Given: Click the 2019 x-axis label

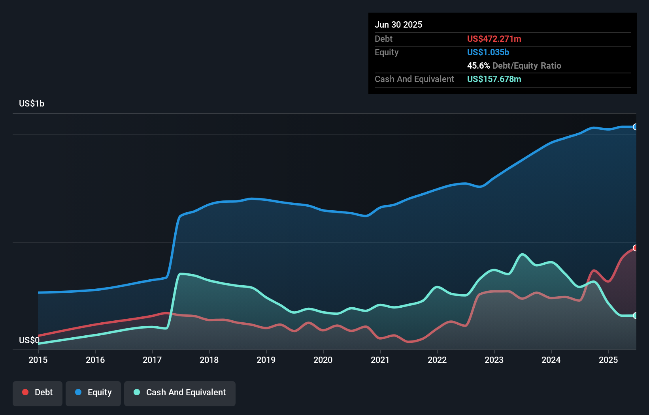Looking at the screenshot, I should pos(266,360).
